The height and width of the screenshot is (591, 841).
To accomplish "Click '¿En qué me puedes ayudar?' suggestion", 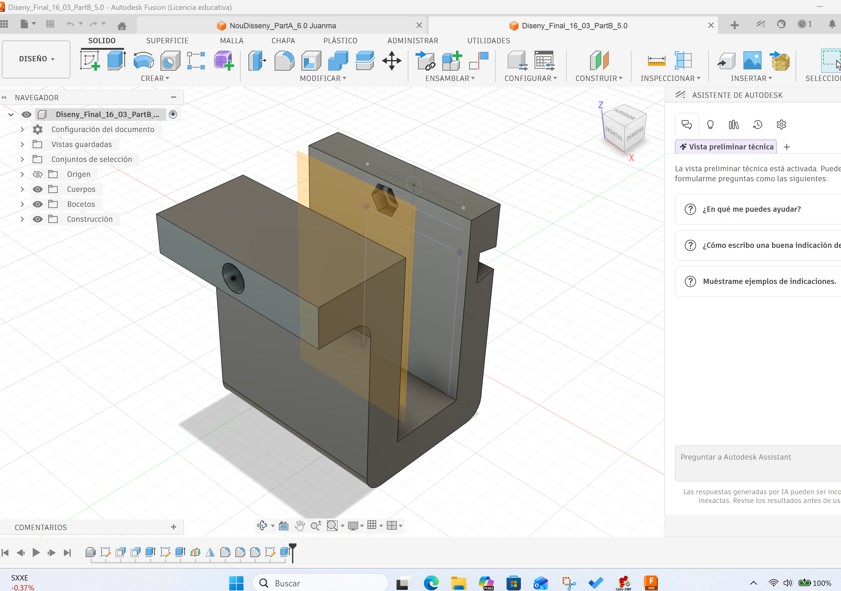I will (x=758, y=209).
